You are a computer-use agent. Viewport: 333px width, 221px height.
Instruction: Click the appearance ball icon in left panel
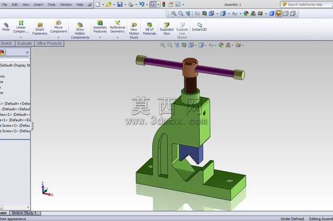[x=2, y=52]
